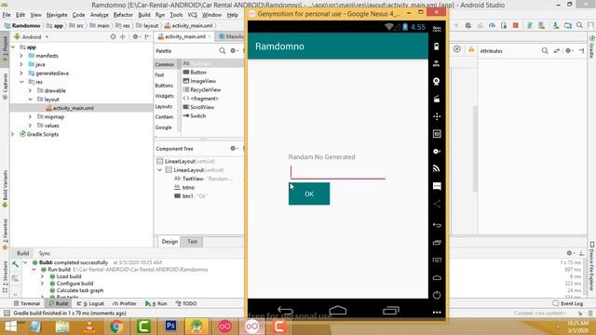Screen dimensions: 596x335
Task: Open the Terminal tool window
Action: tap(27, 303)
